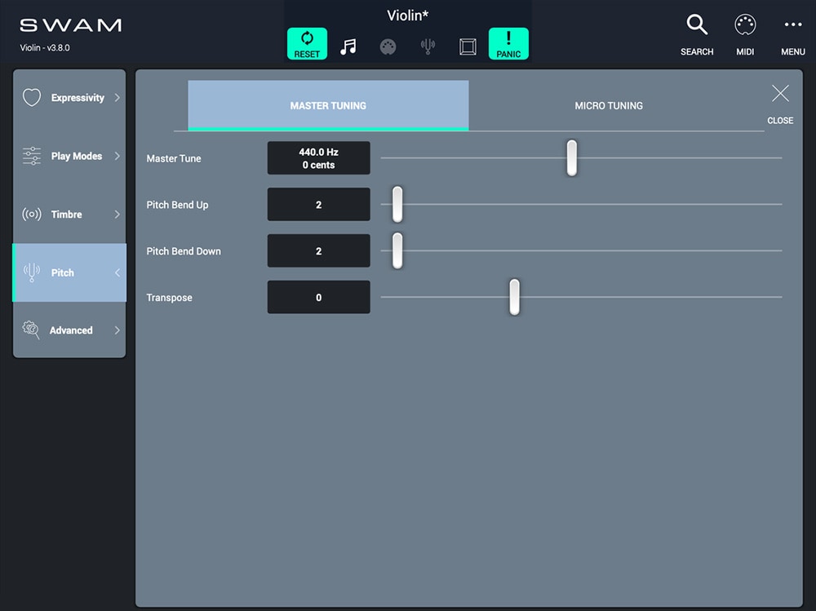This screenshot has width=816, height=611.
Task: Click the square frame icon in toolbar
Action: click(468, 46)
